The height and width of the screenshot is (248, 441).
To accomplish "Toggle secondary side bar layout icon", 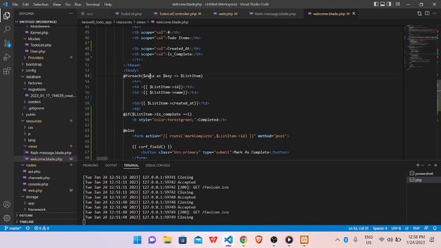I will pyautogui.click(x=389, y=4).
